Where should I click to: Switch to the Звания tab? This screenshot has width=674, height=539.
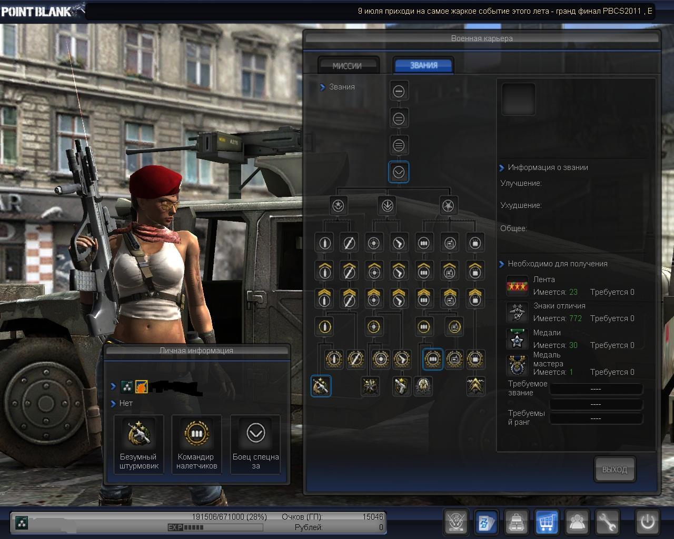click(423, 66)
